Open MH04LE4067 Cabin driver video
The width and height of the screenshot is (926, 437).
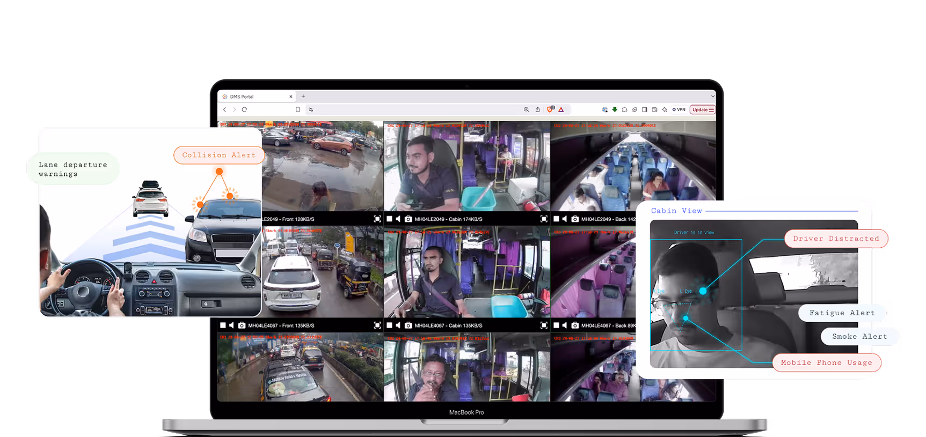click(467, 272)
